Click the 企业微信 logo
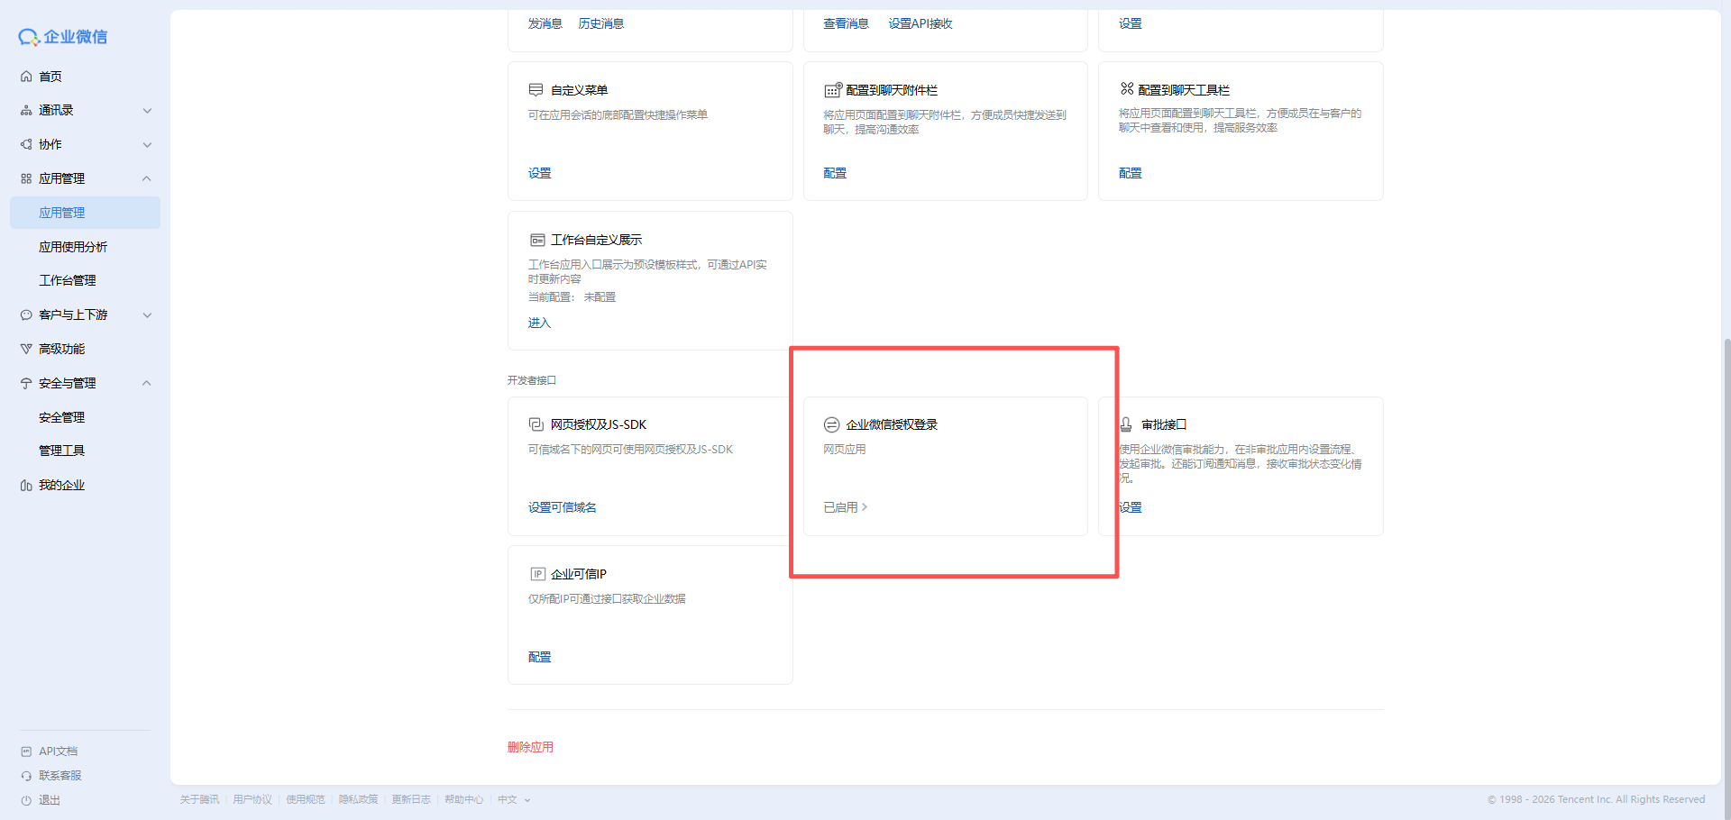Viewport: 1731px width, 820px height. click(63, 37)
